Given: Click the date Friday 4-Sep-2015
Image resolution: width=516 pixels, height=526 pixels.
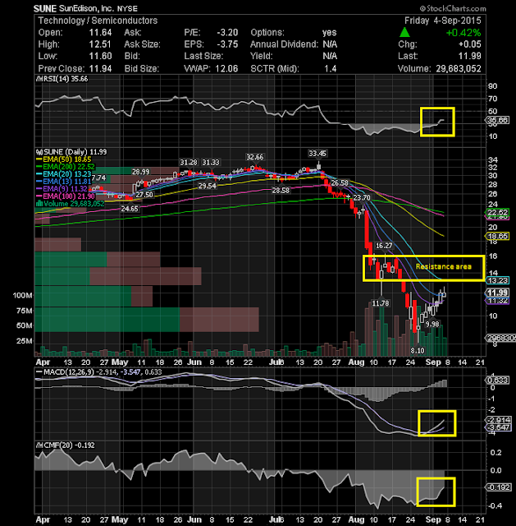Looking at the screenshot, I should [x=442, y=21].
